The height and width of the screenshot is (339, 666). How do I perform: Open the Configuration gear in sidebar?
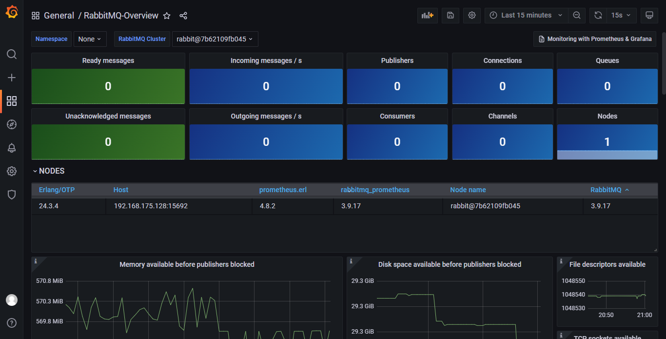[12, 171]
